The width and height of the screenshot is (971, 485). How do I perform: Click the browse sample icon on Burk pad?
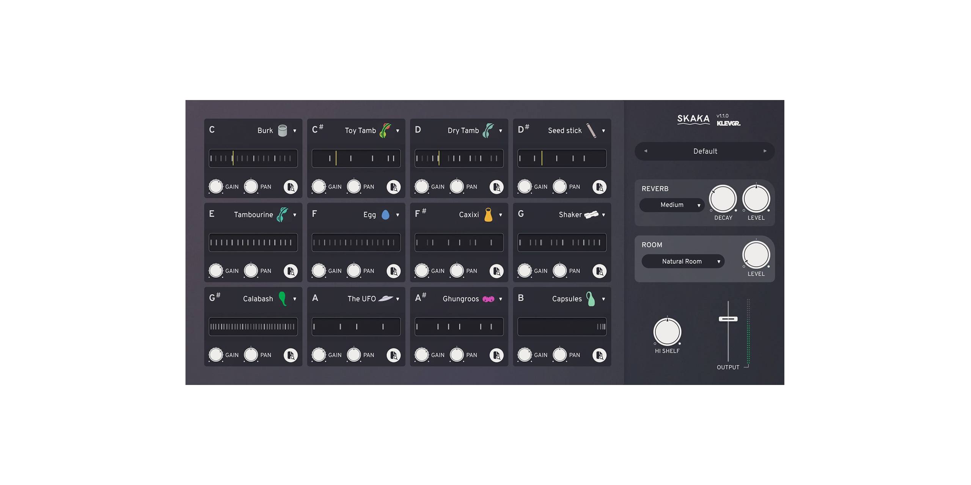click(291, 187)
